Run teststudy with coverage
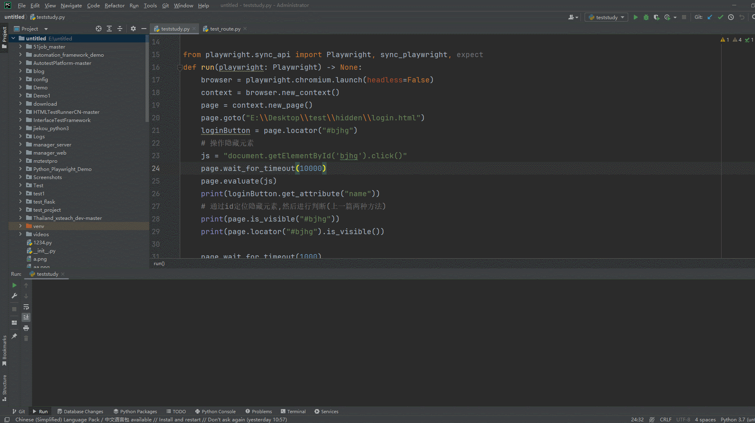This screenshot has width=755, height=423. pos(656,17)
